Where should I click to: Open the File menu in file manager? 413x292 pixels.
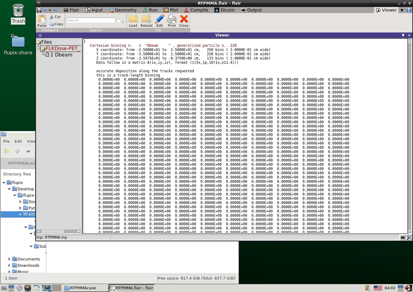click(6, 141)
